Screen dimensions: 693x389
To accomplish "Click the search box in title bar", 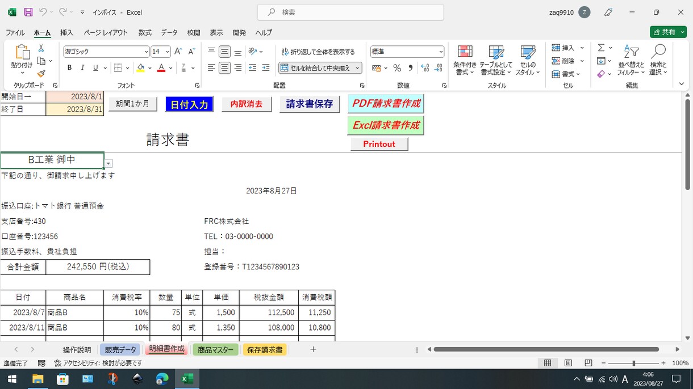I will (x=350, y=12).
